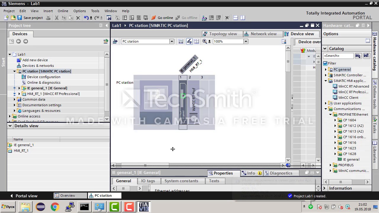
Task: Click the Go to network view icon
Action: 115,41
